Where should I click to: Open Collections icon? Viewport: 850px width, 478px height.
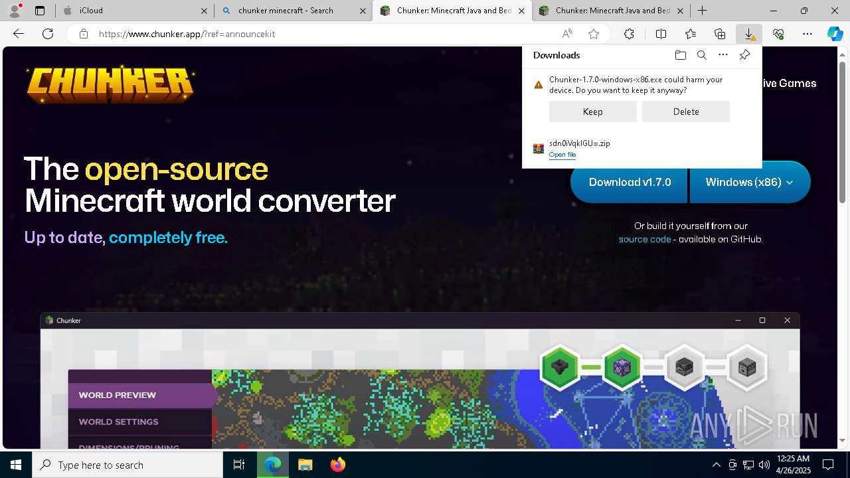tap(720, 34)
